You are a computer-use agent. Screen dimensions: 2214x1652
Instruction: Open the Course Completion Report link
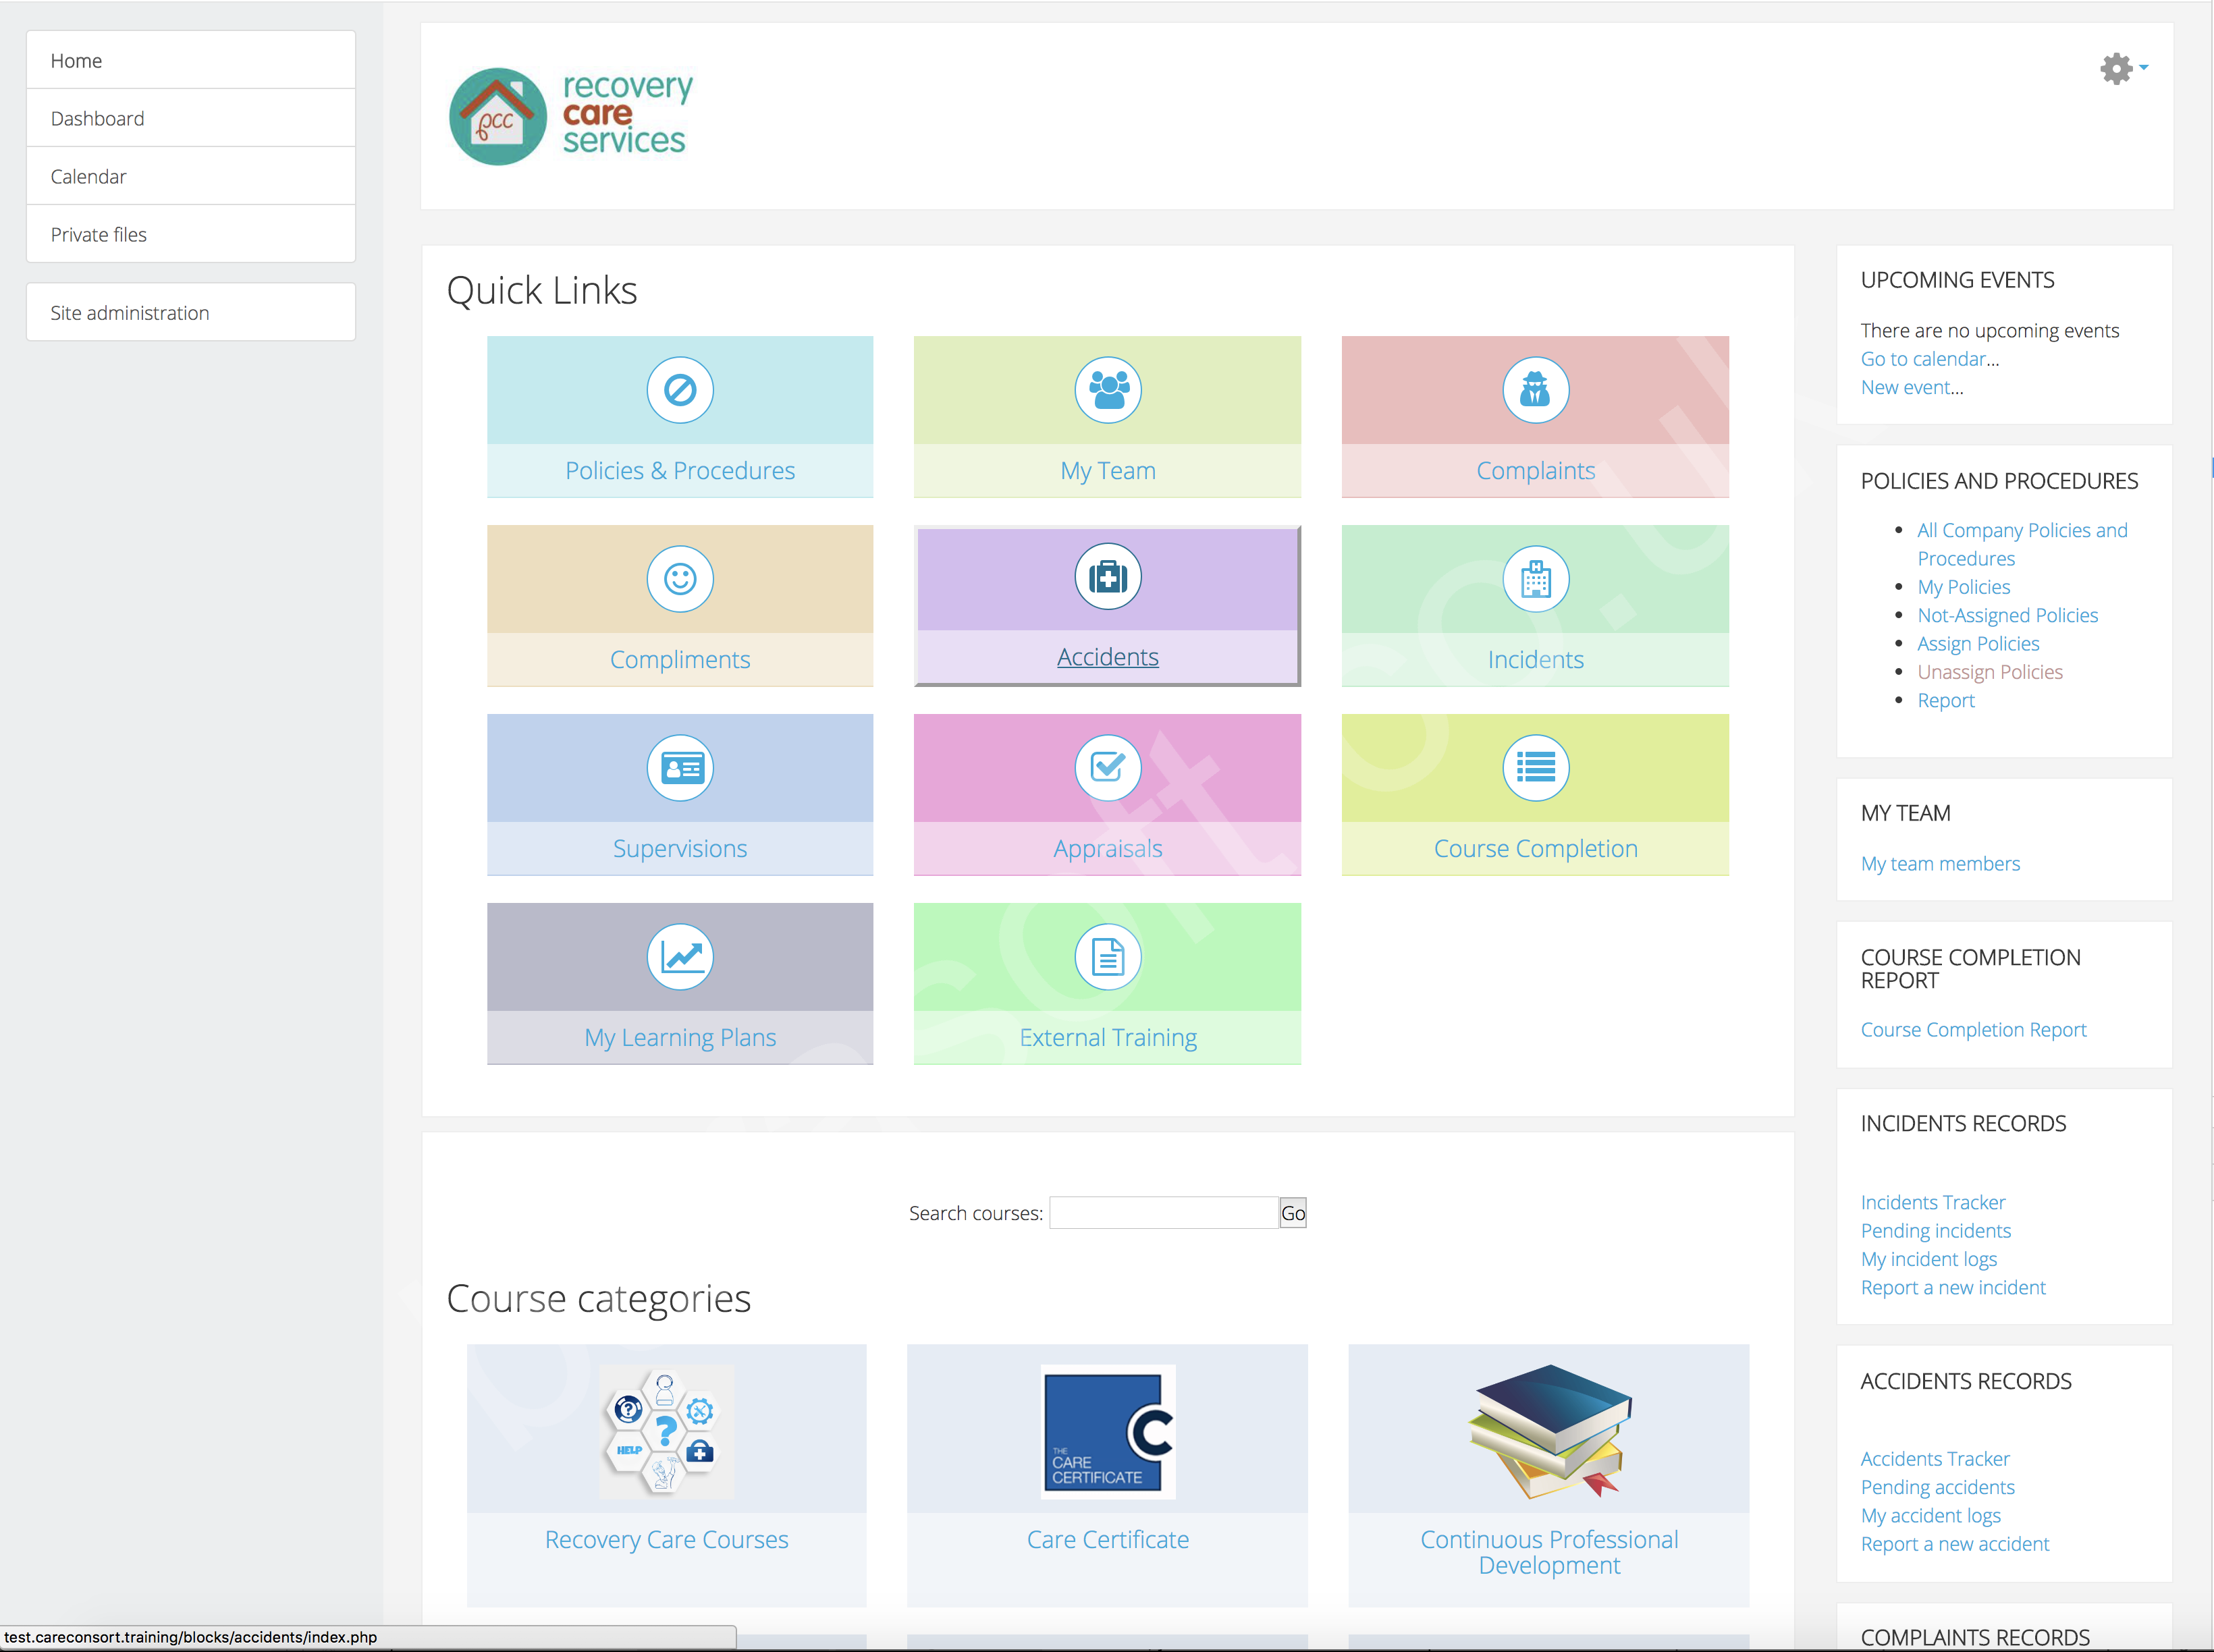(x=1973, y=1030)
